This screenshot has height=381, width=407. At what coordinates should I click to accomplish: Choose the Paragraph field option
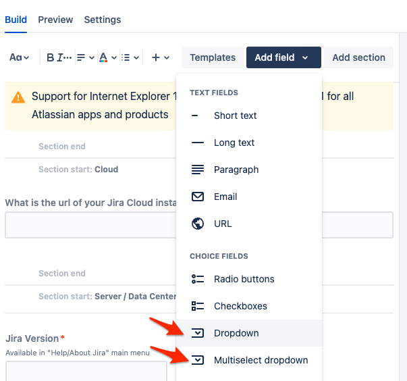236,170
